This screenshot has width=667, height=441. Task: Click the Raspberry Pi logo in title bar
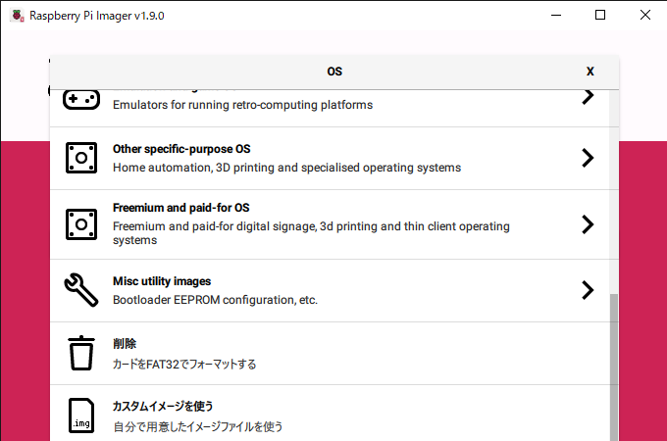[x=18, y=16]
